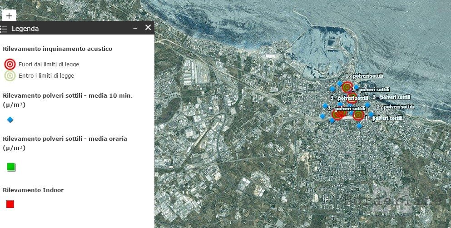Click the red 'Fuori dai limiti di legge' symbol

click(10, 64)
